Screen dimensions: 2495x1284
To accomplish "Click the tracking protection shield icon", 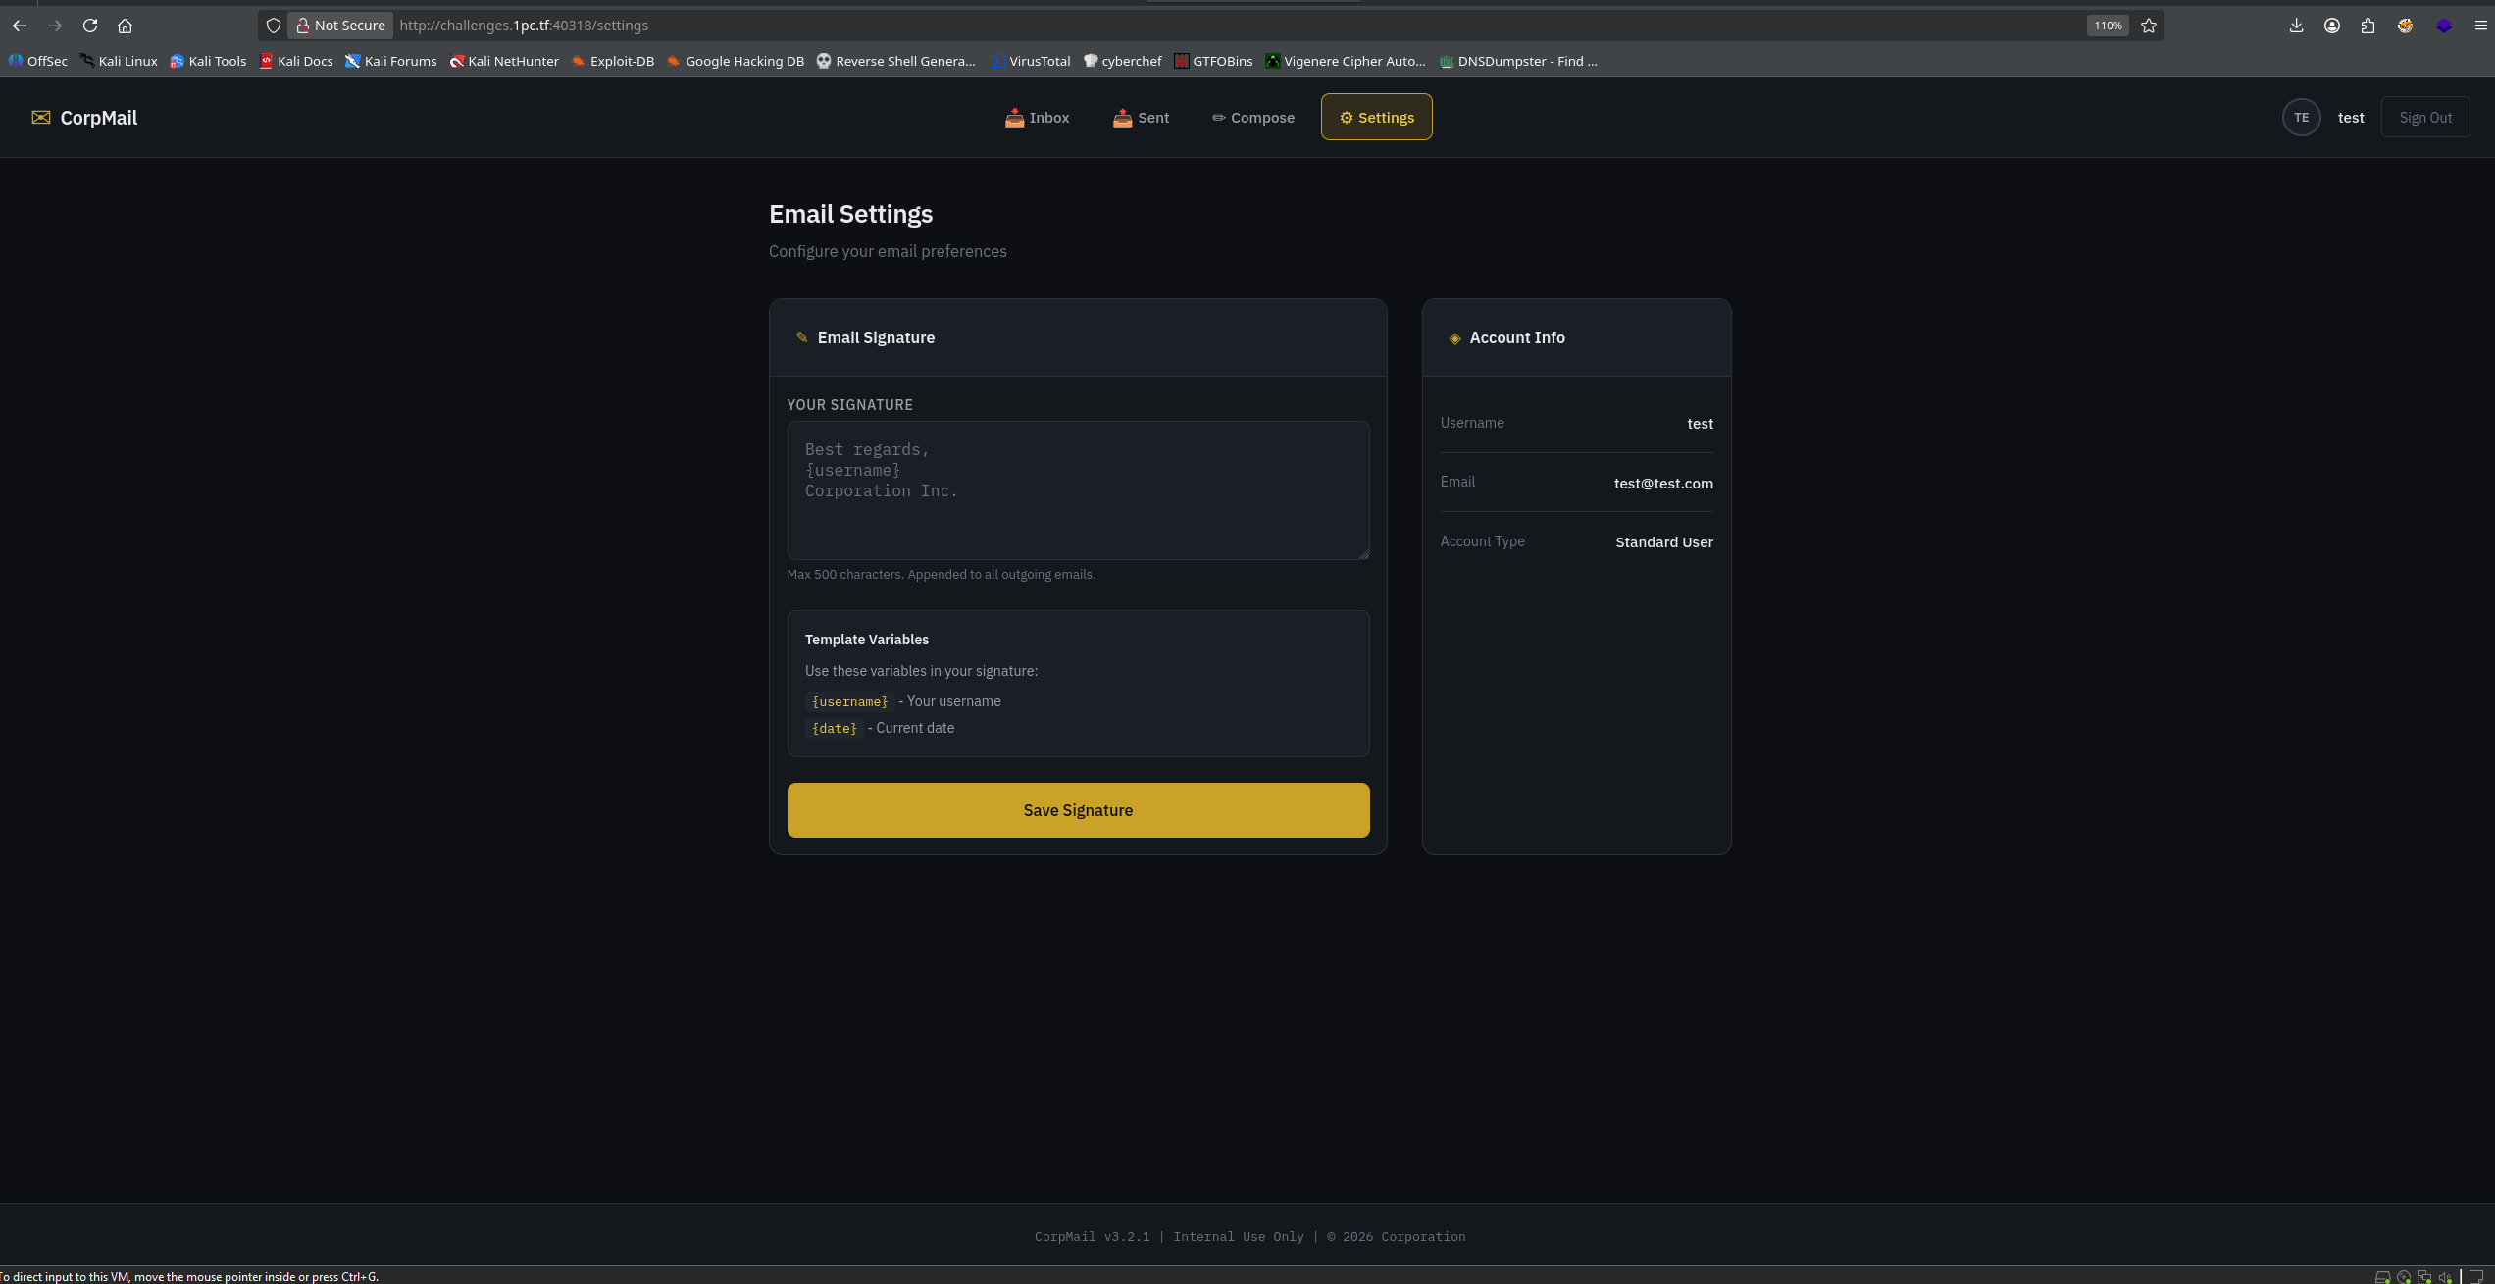I will click(274, 26).
